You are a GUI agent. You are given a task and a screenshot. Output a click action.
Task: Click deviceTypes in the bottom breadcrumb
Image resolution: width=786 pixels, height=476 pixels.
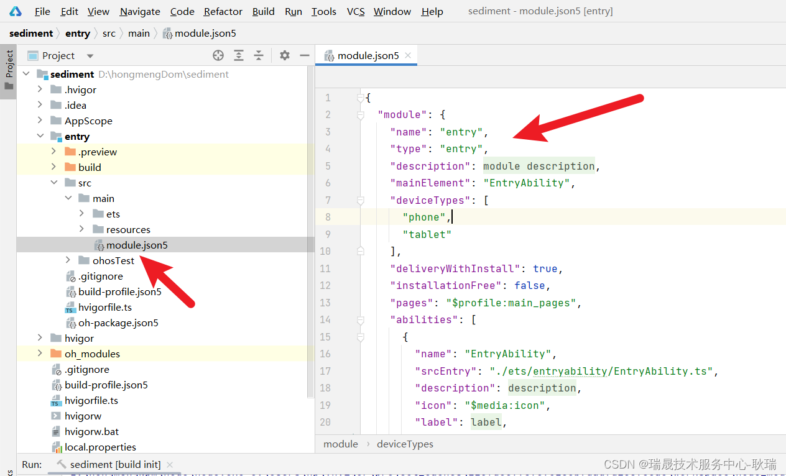(x=405, y=444)
